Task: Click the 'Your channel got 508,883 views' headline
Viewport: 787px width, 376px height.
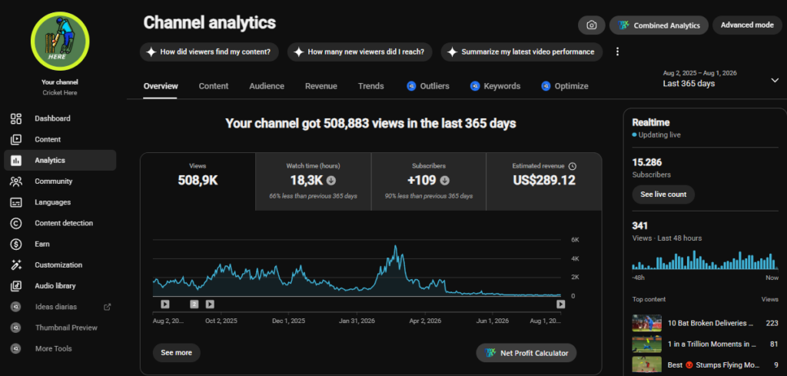Action: [370, 124]
